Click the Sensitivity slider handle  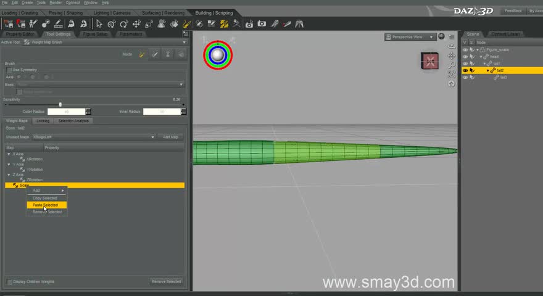(x=60, y=105)
